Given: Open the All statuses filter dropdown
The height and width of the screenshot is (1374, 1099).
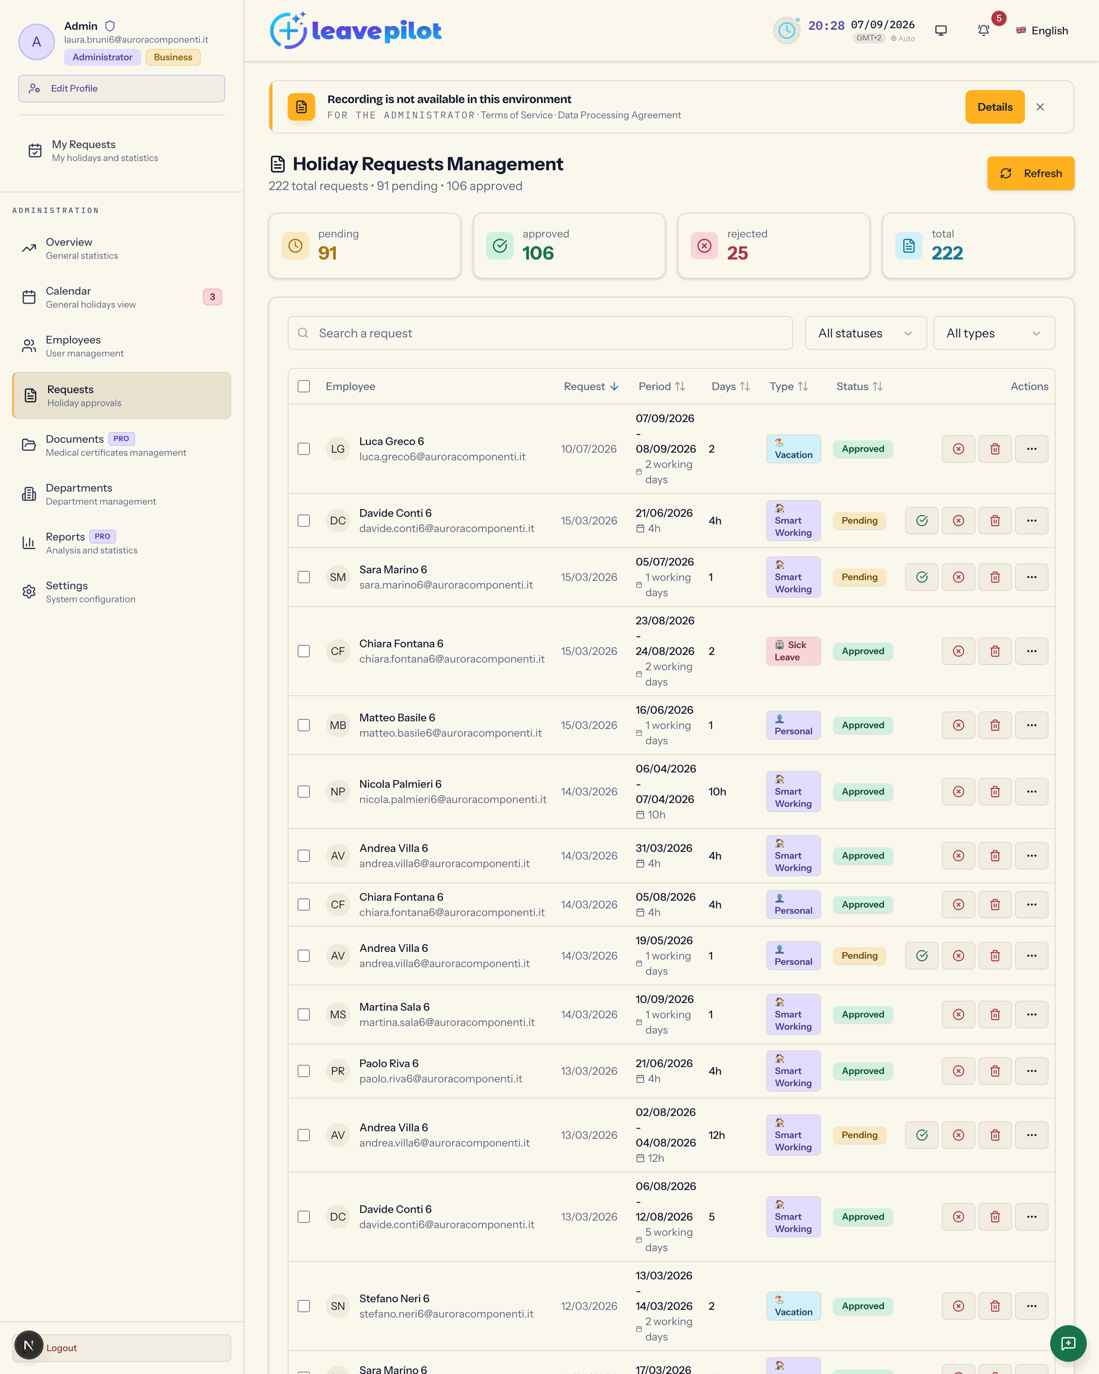Looking at the screenshot, I should (865, 333).
